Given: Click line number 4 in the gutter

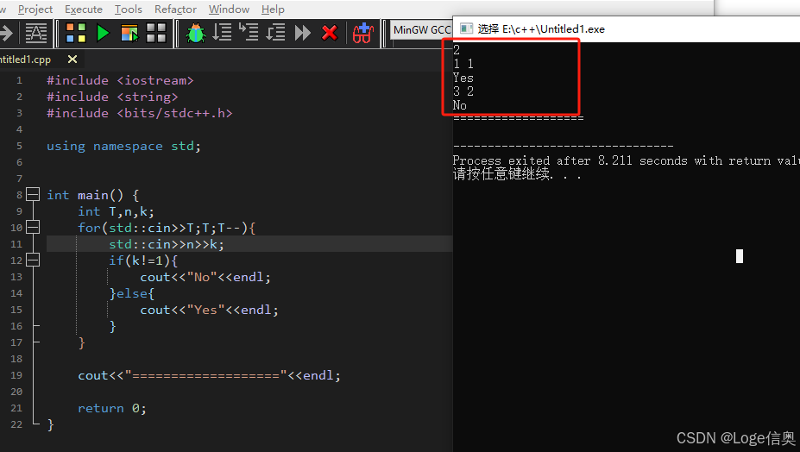Looking at the screenshot, I should point(19,129).
